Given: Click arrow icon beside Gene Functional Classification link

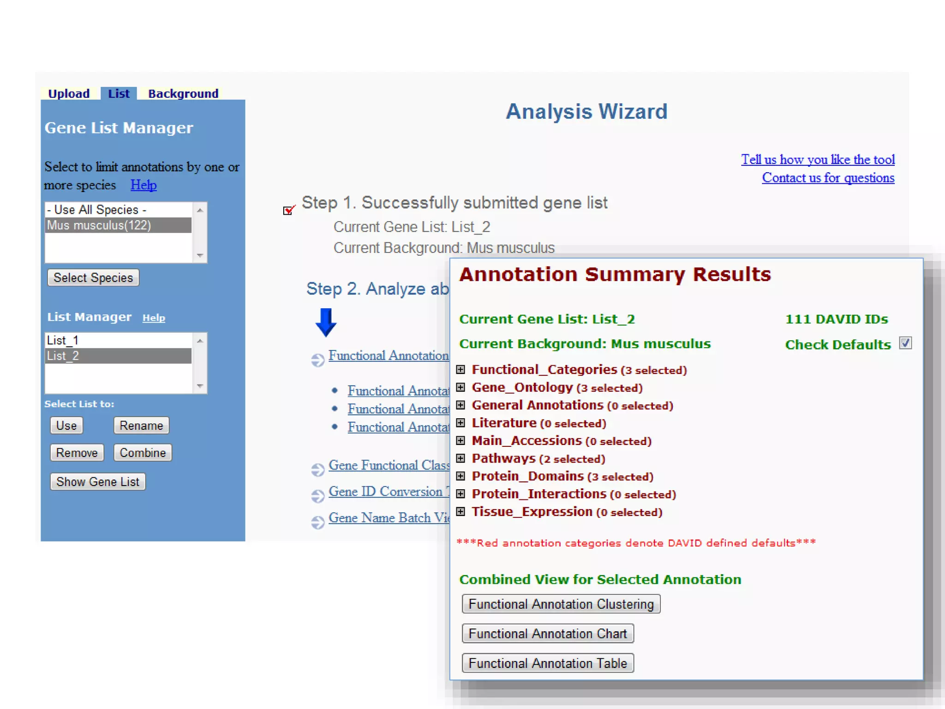Looking at the screenshot, I should click(317, 470).
